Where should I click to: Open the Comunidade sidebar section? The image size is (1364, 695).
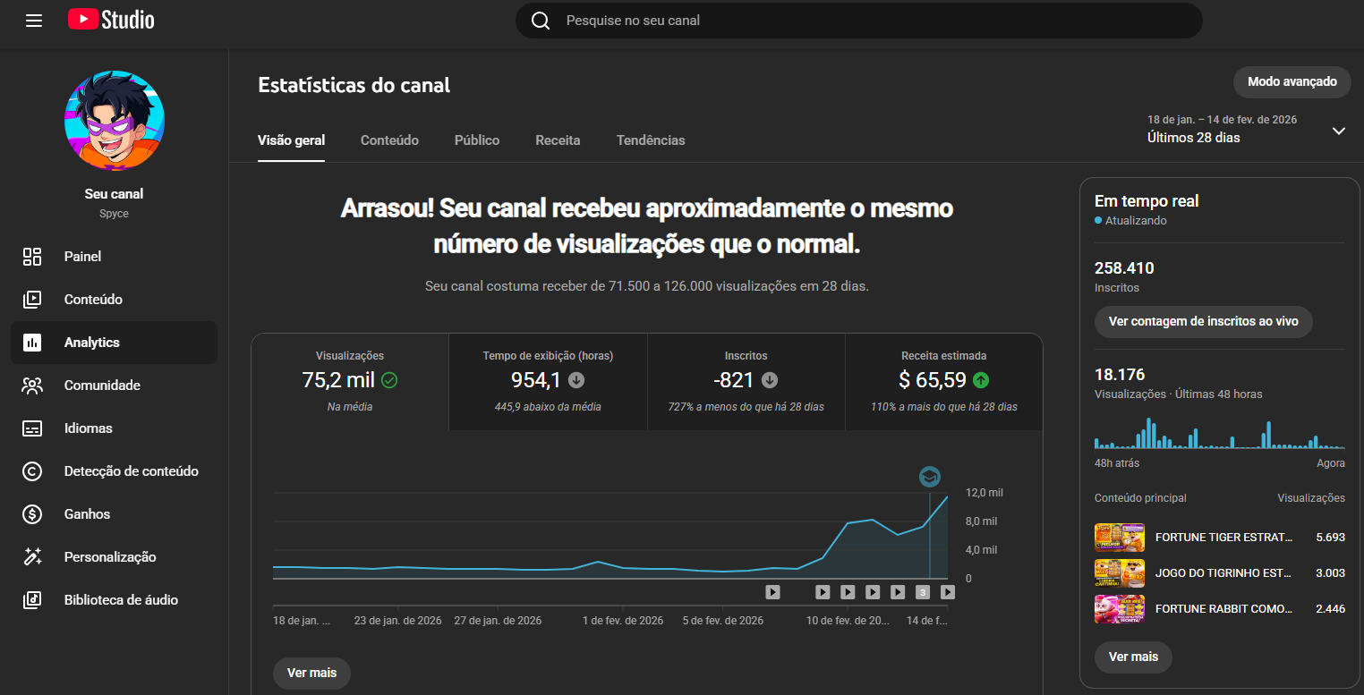(114, 386)
